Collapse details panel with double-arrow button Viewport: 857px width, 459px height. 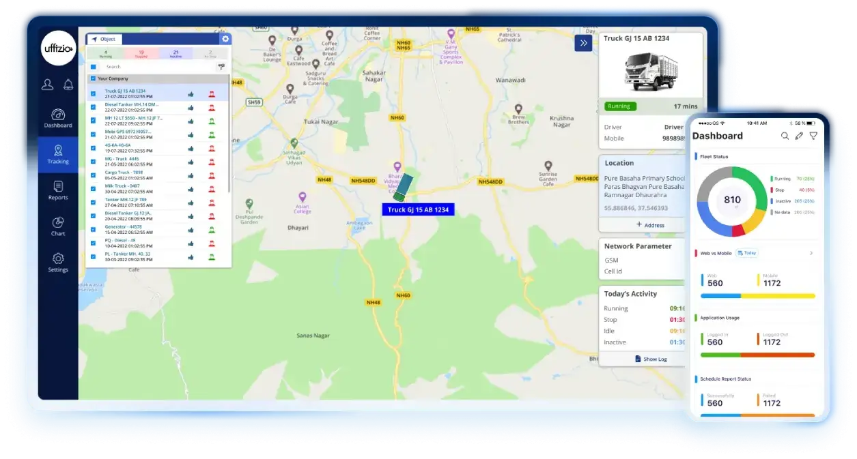pyautogui.click(x=583, y=43)
